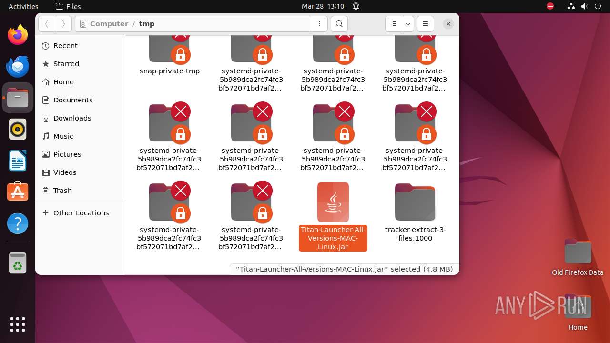Click the plus icon beside Other Locations
Viewport: 610px width, 343px height.
pos(46,213)
